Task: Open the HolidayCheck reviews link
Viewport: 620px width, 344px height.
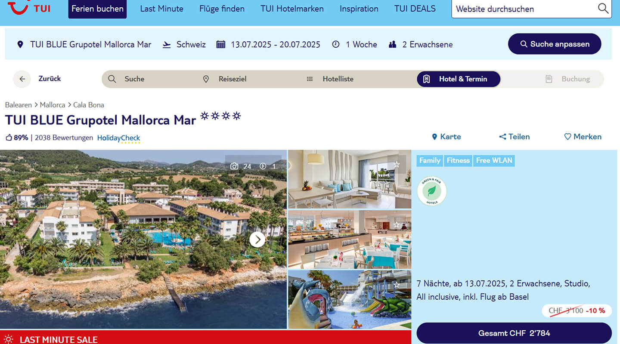Action: tap(118, 138)
